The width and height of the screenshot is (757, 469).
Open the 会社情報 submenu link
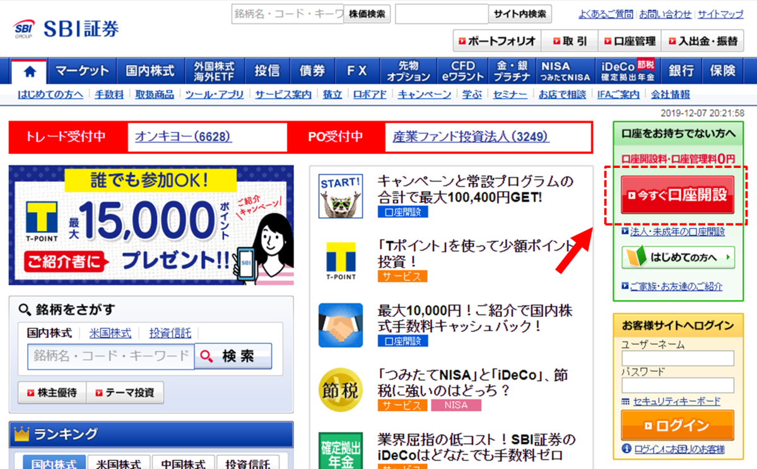671,95
